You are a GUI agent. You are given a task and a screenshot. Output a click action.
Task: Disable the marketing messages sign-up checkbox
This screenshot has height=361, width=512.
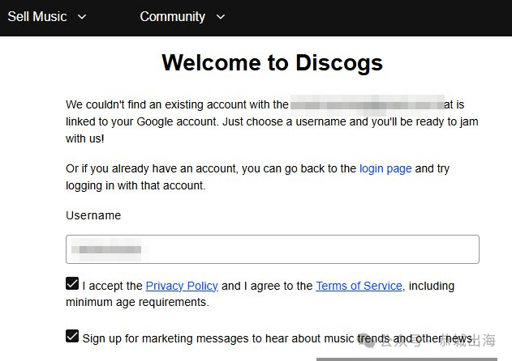pyautogui.click(x=72, y=336)
